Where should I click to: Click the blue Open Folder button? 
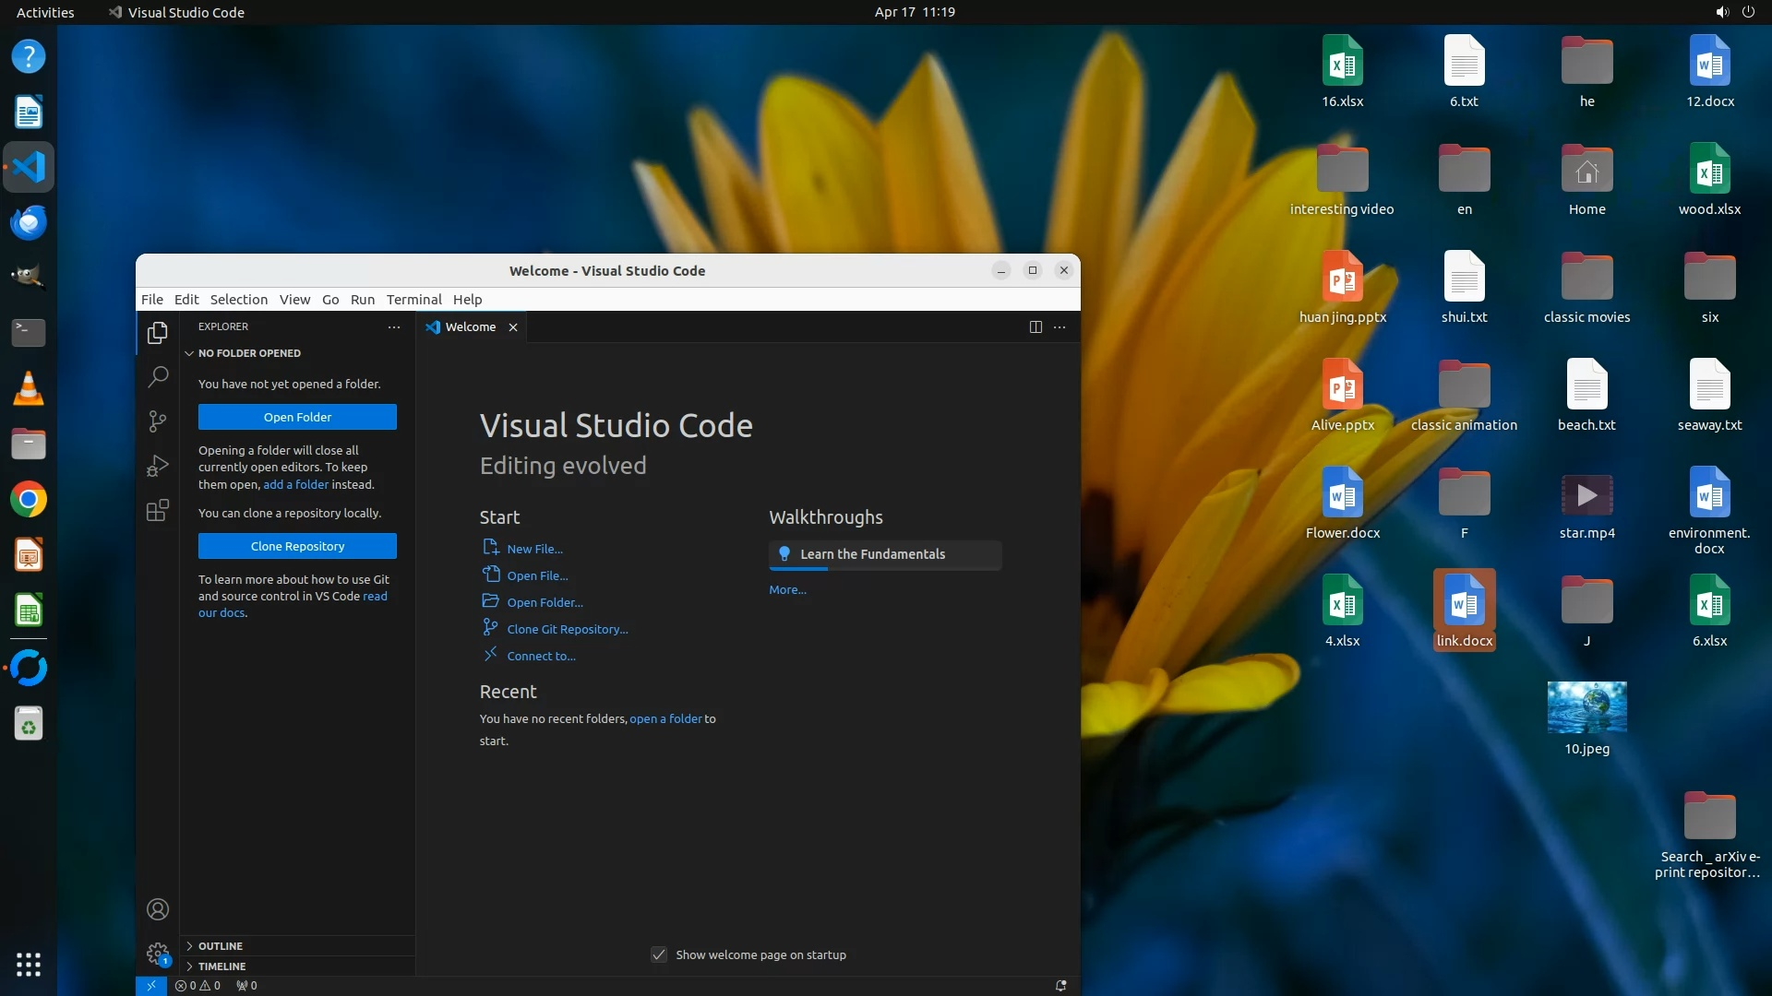297,417
